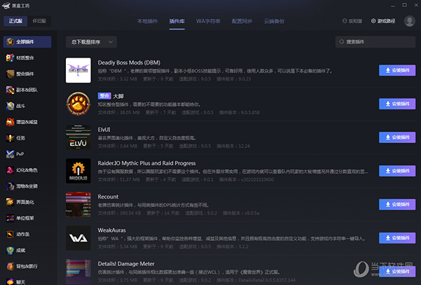Click the WeakAuras WA logo thumbnail
Image resolution: width=421 pixels, height=285 pixels.
(78, 238)
